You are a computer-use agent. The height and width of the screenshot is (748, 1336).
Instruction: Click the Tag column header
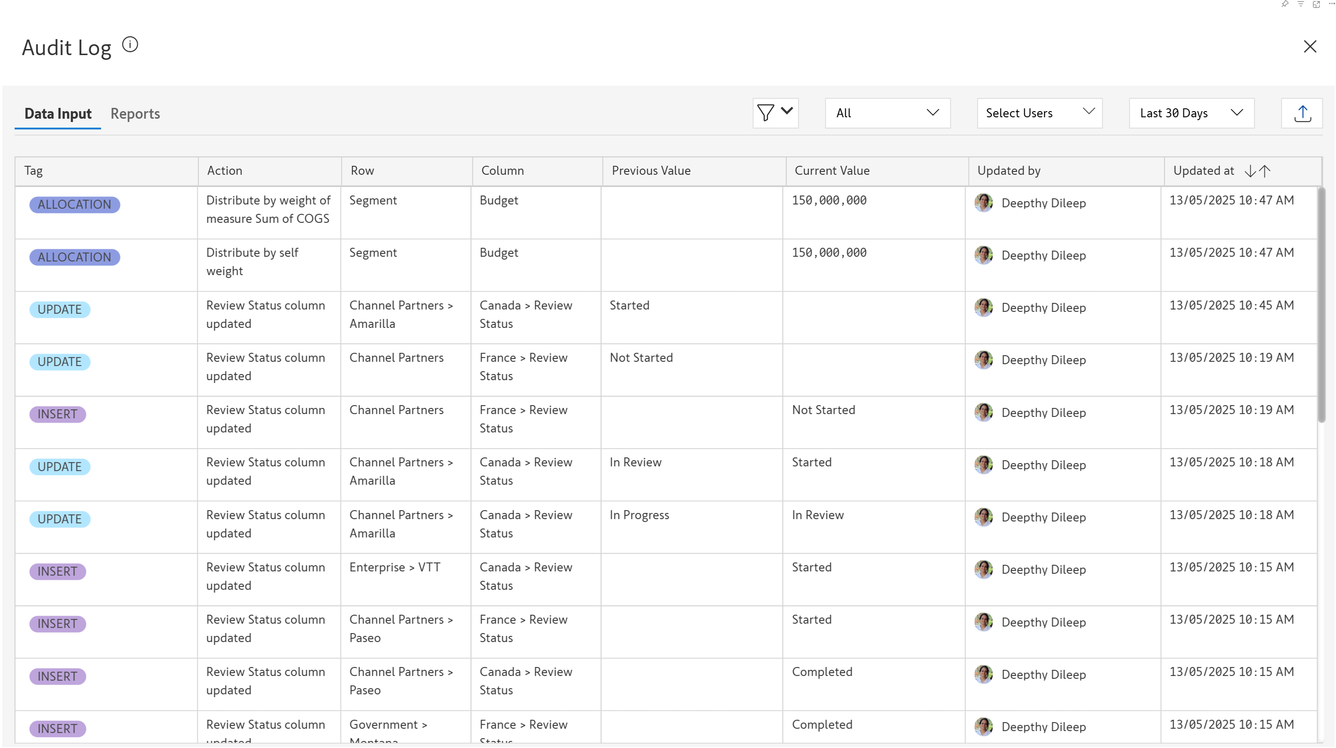point(34,171)
